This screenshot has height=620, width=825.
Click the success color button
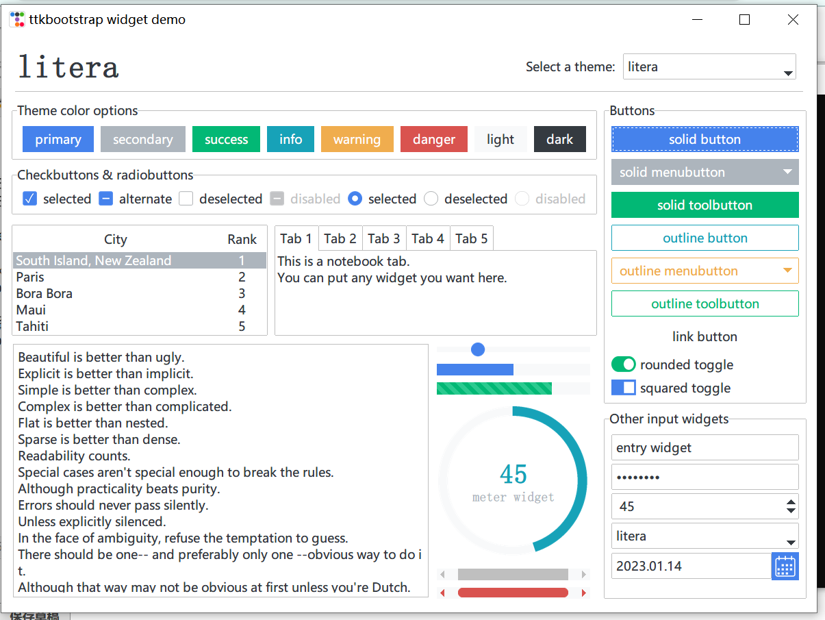click(226, 139)
